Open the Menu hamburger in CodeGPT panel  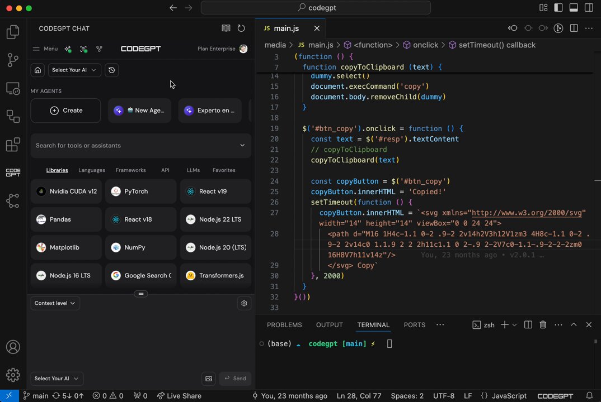coord(46,49)
